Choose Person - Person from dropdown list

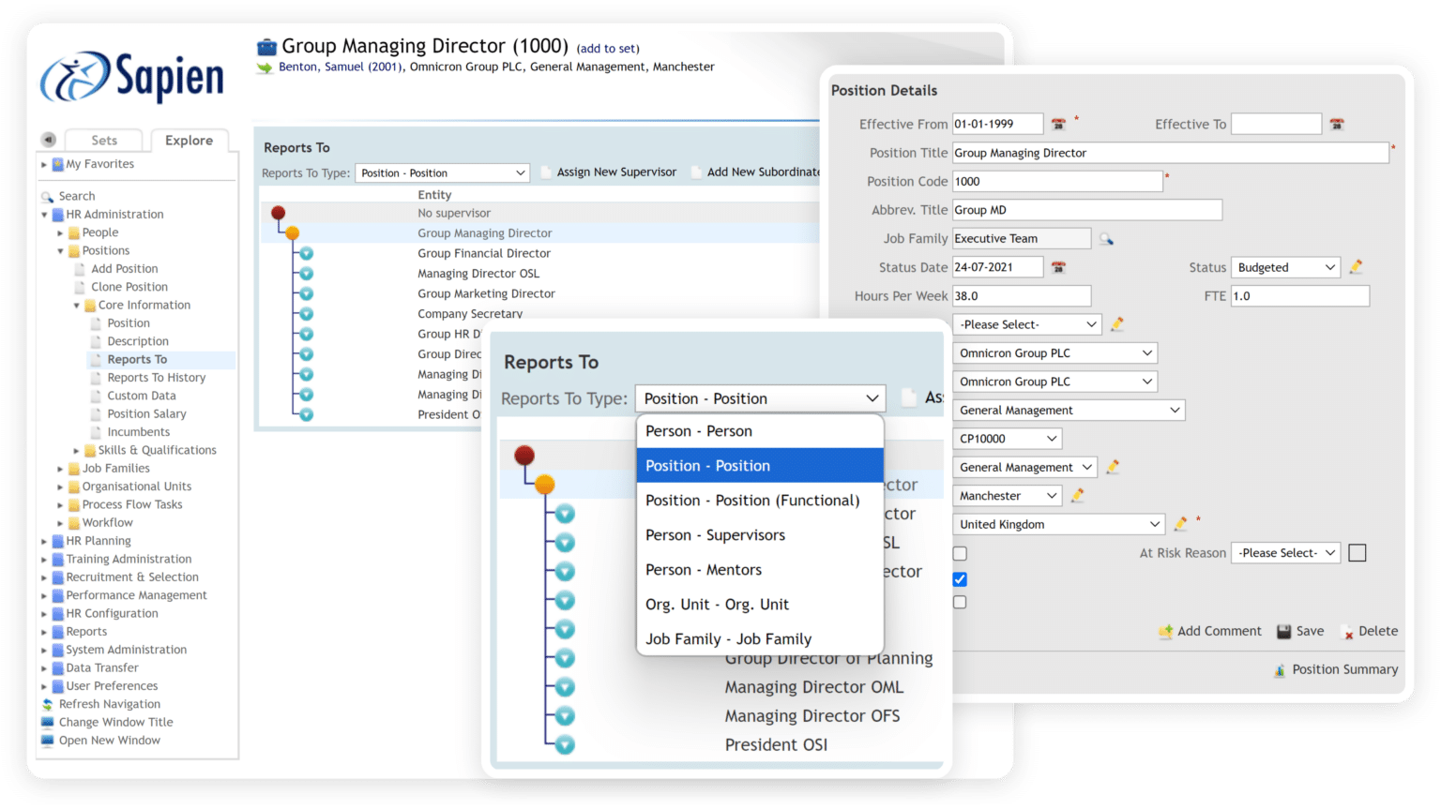[760, 431]
